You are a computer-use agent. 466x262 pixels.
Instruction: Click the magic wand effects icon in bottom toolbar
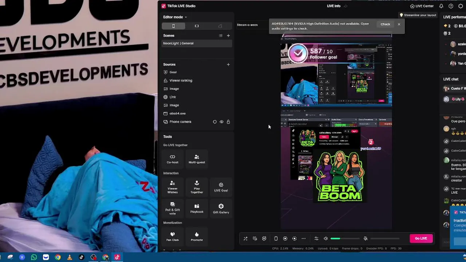[x=245, y=239]
